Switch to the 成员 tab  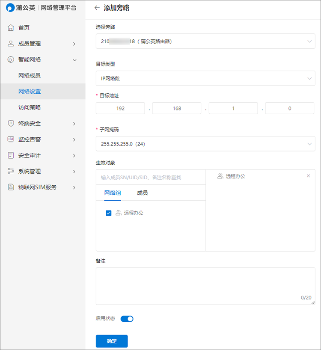[142, 193]
